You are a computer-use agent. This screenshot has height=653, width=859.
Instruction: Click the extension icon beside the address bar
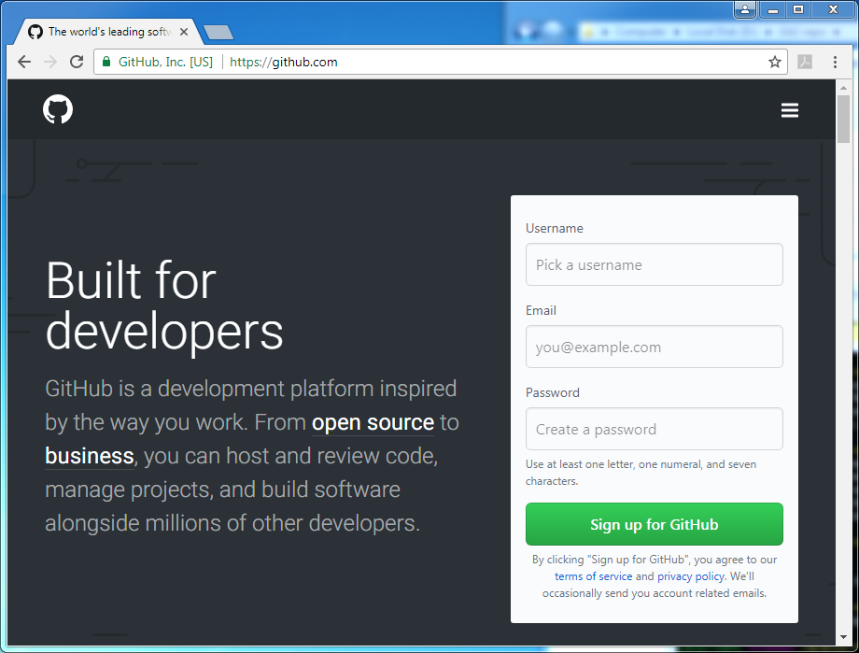805,62
